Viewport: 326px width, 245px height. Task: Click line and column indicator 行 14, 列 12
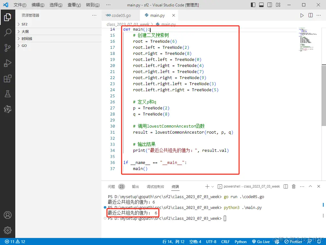pyautogui.click(x=174, y=242)
